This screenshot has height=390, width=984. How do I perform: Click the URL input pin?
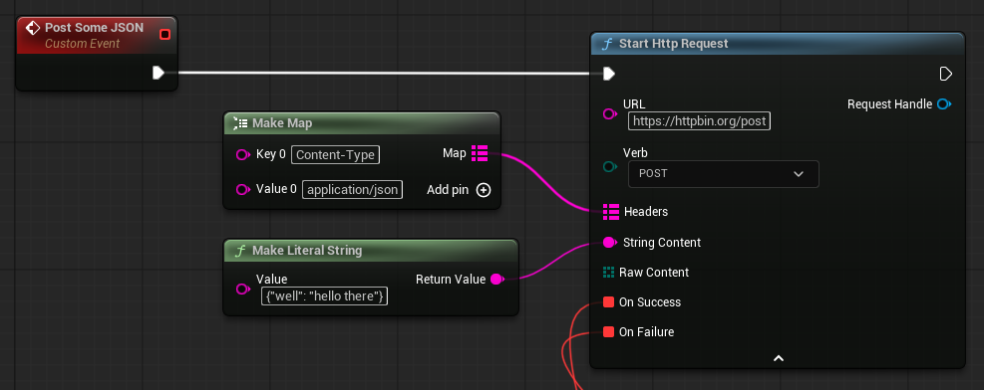tap(609, 114)
